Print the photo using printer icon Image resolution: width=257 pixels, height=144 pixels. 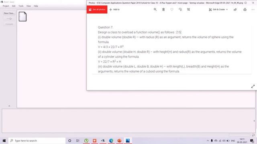pyautogui.click(x=245, y=10)
